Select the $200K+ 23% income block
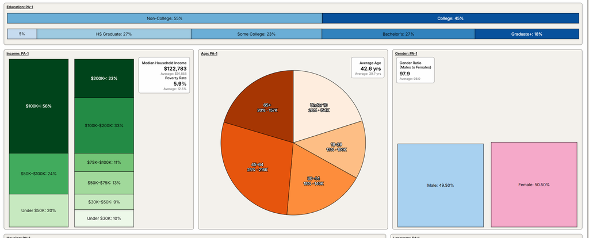Viewport: 589px width, 238px height. click(x=104, y=78)
